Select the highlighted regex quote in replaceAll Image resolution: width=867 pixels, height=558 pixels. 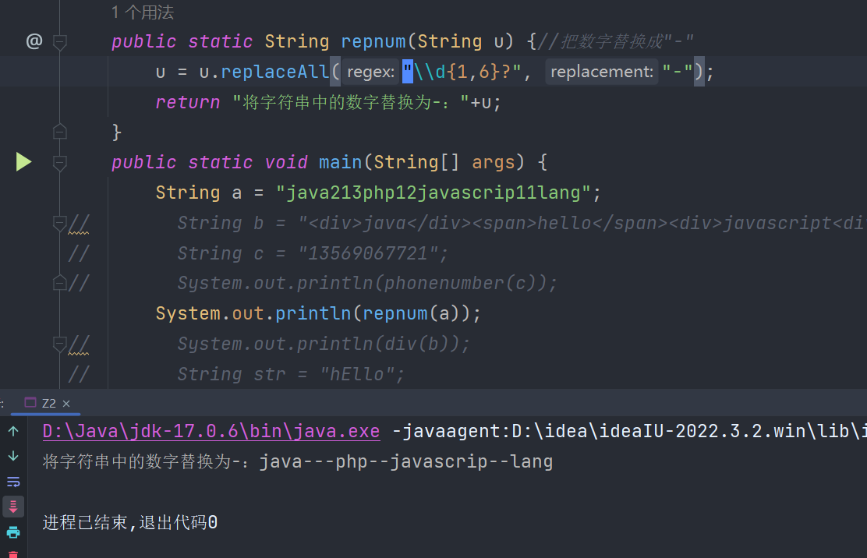coord(406,71)
